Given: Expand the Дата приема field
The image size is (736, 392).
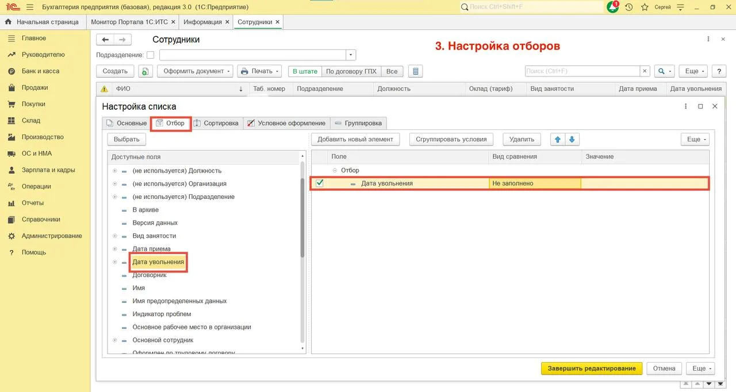Looking at the screenshot, I should 115,249.
